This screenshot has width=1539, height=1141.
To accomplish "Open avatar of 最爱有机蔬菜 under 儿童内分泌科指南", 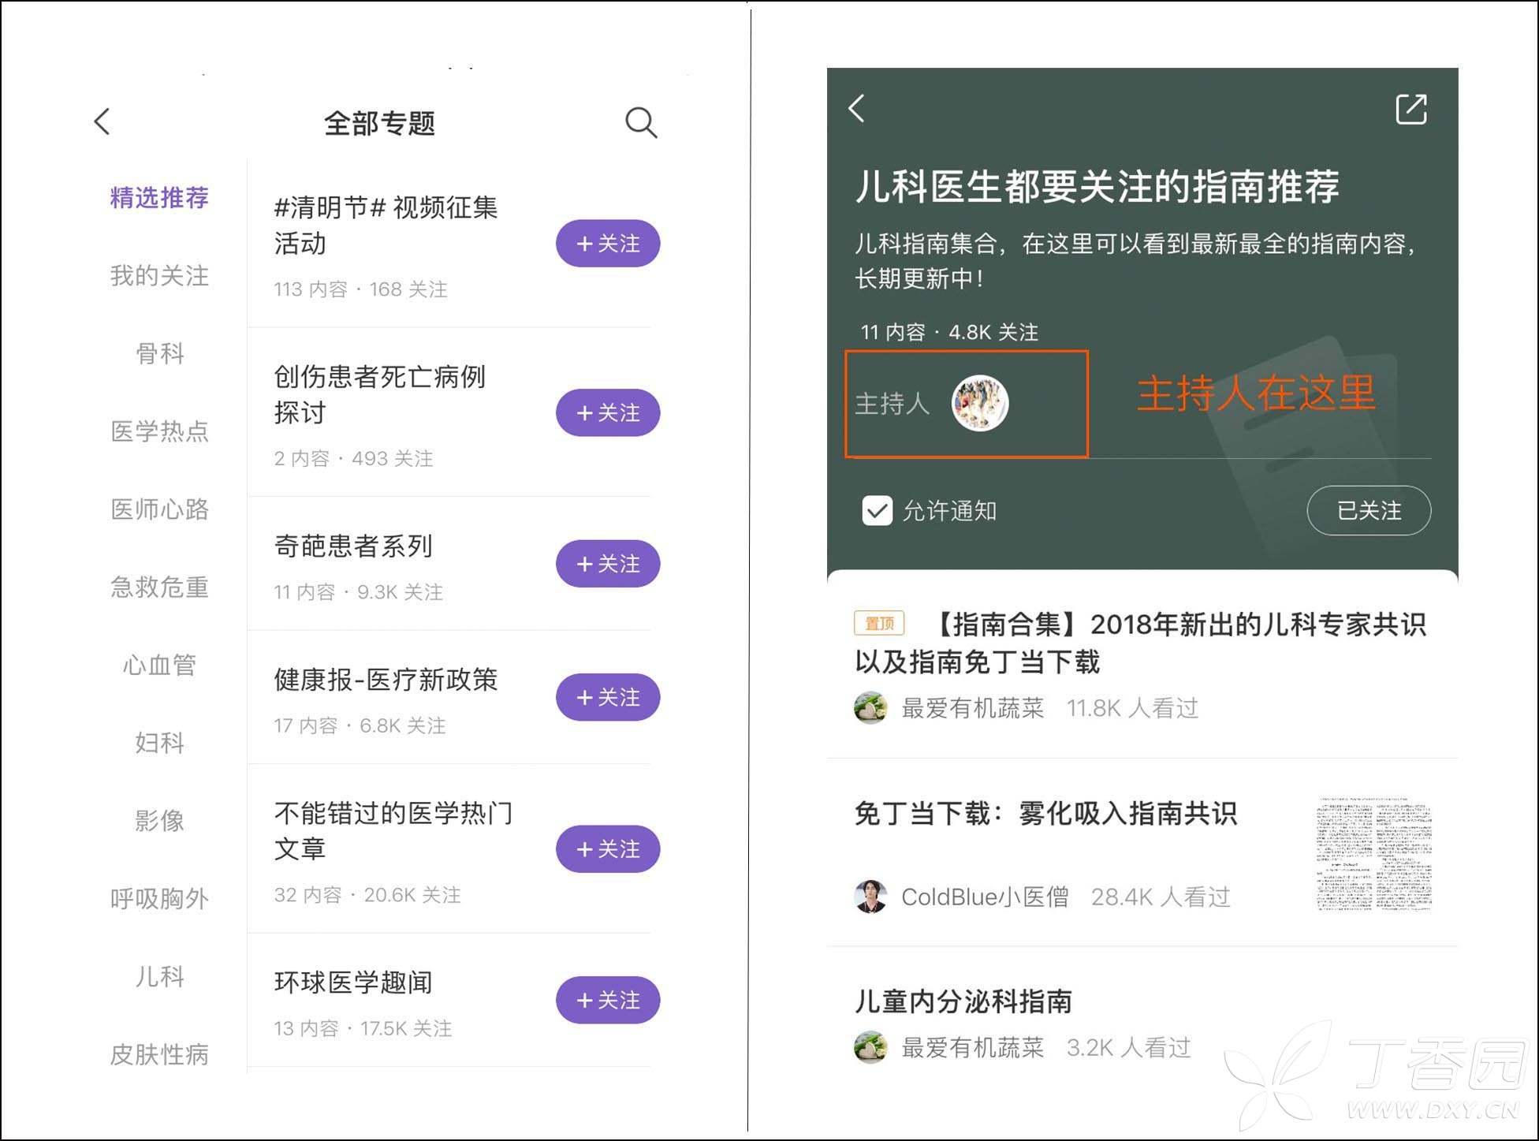I will point(870,1047).
